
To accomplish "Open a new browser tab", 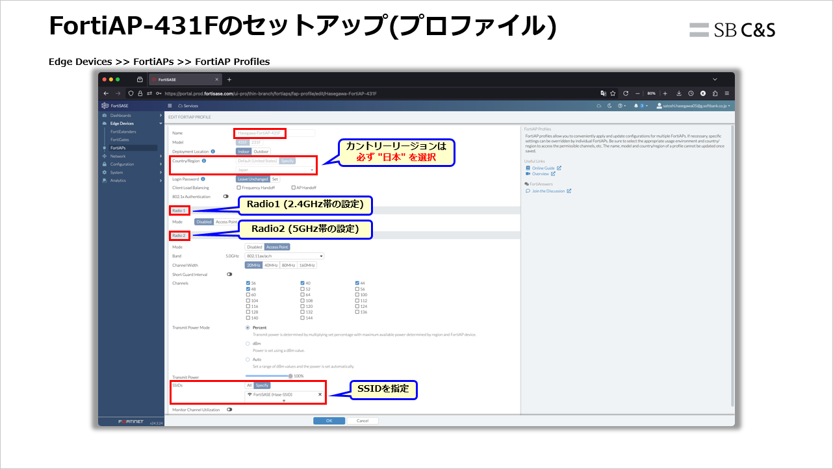I will click(229, 79).
